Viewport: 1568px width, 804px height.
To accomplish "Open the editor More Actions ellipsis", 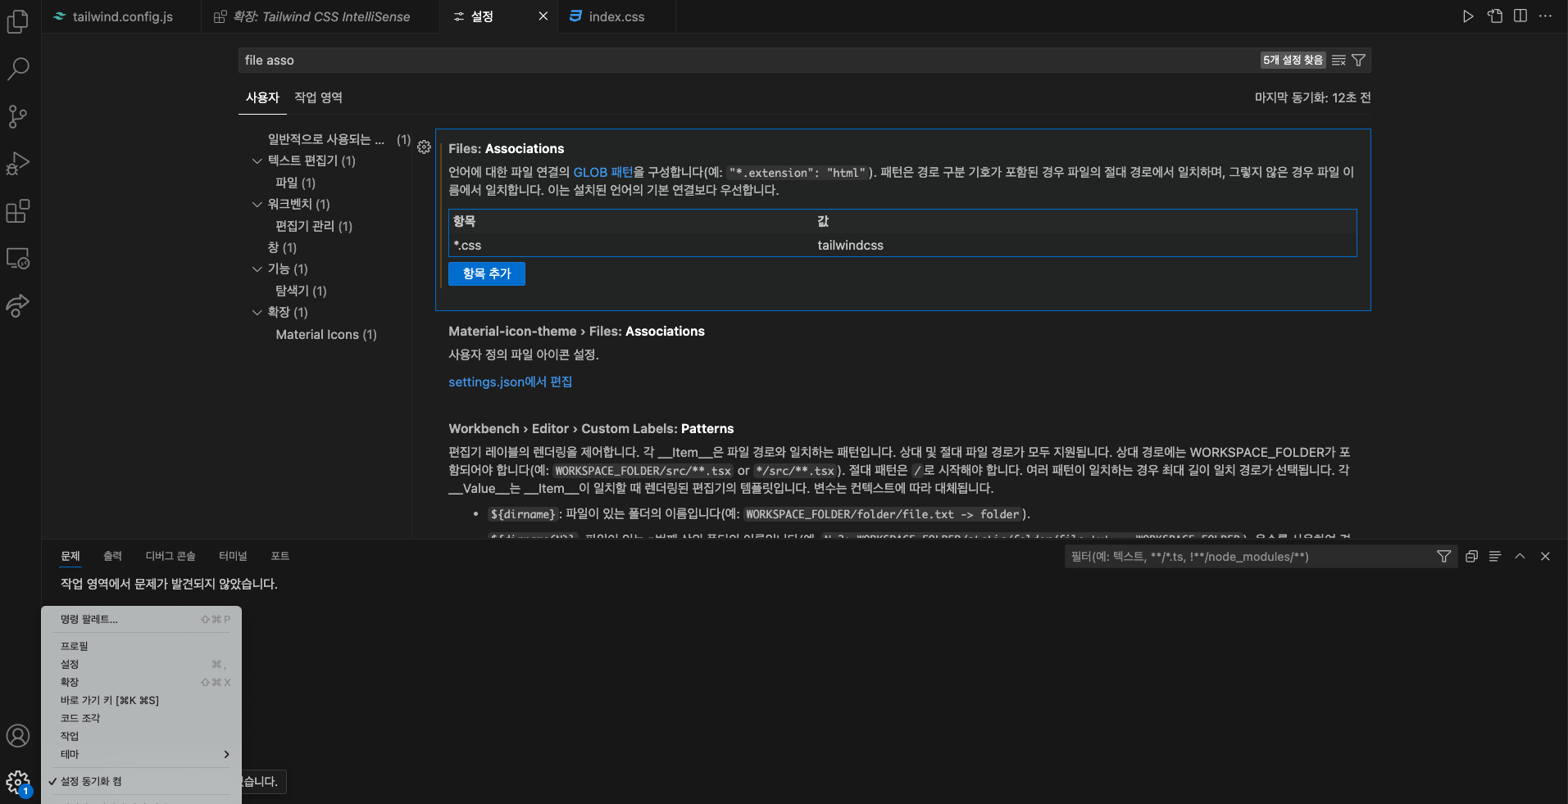I will pos(1546,16).
